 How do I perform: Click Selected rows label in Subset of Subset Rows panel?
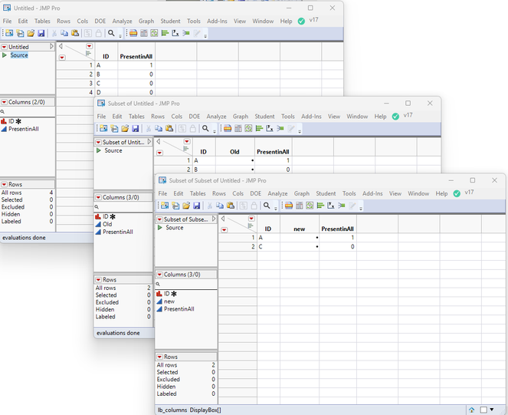click(x=167, y=372)
